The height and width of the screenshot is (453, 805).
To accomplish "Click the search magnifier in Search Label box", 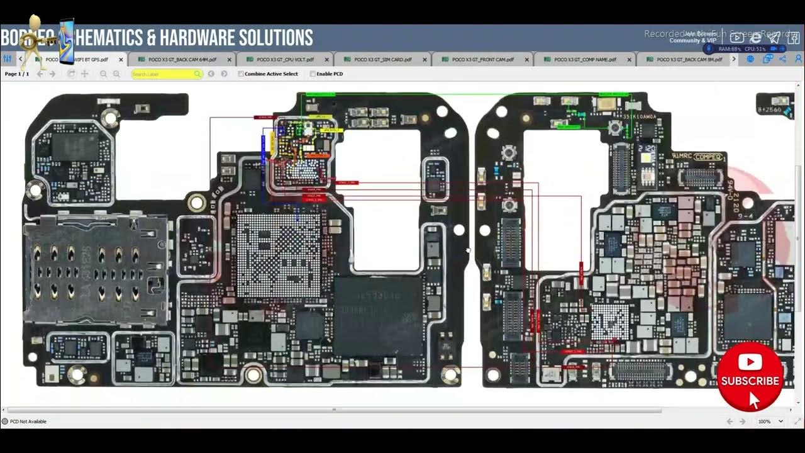I will tap(197, 74).
